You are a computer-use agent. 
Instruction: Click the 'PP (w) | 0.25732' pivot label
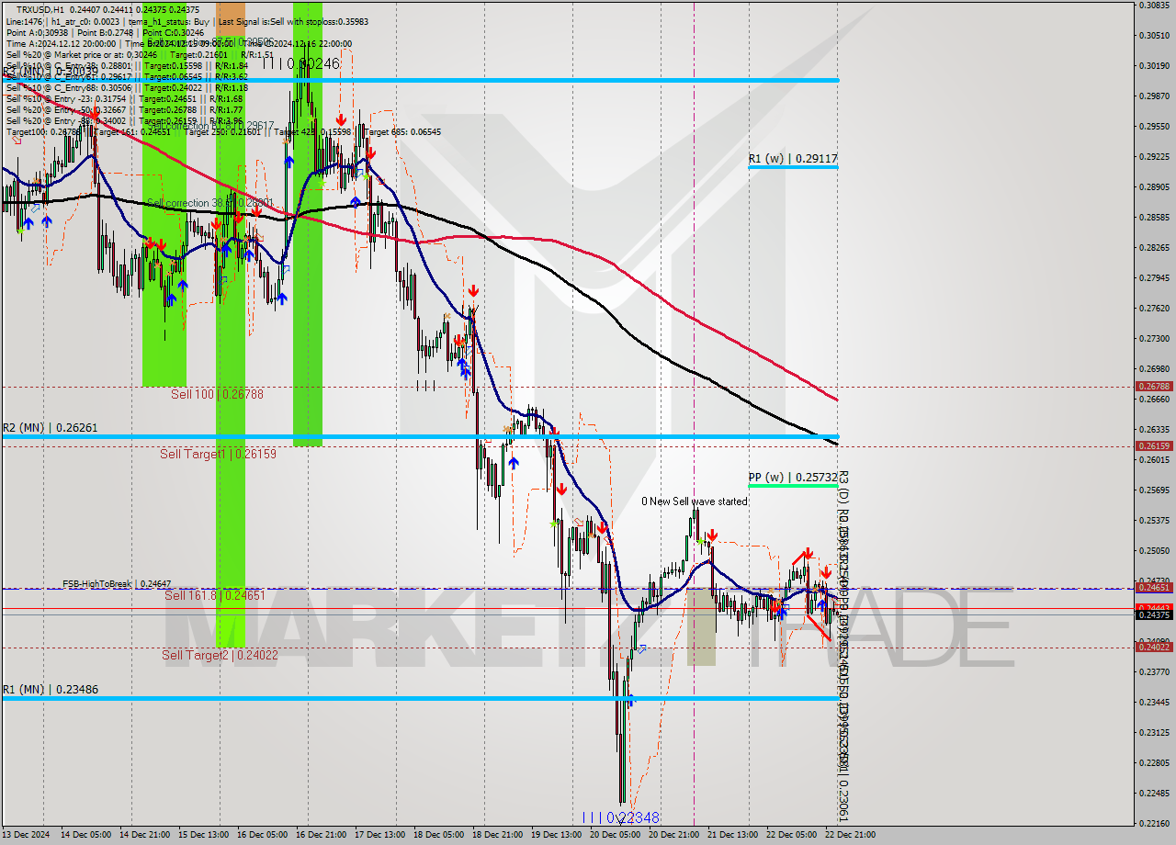(792, 478)
